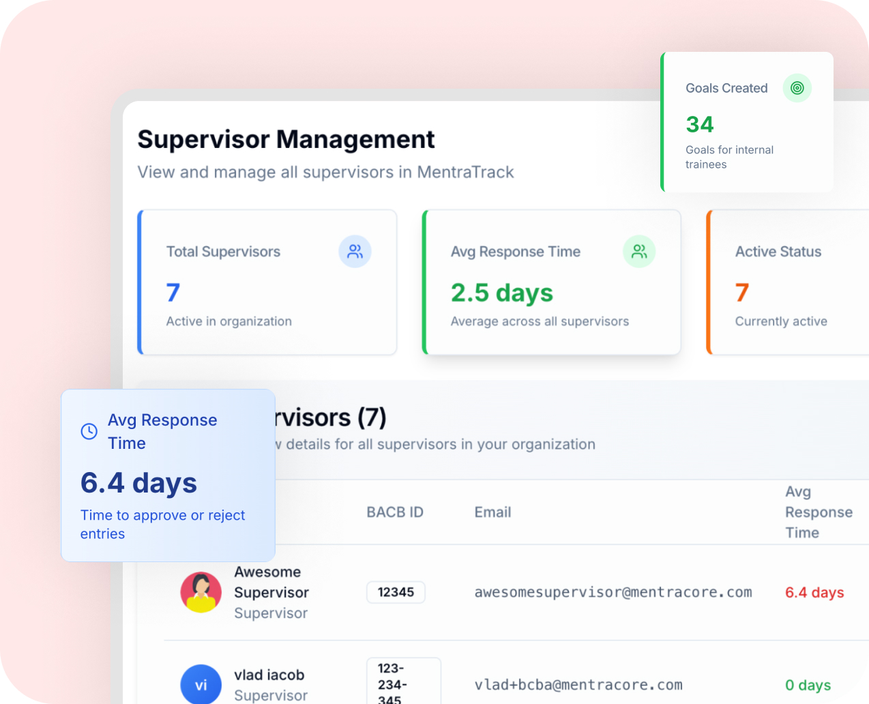The image size is (869, 704).
Task: Click the clock icon in the blue tooltip
Action: pyautogui.click(x=89, y=431)
